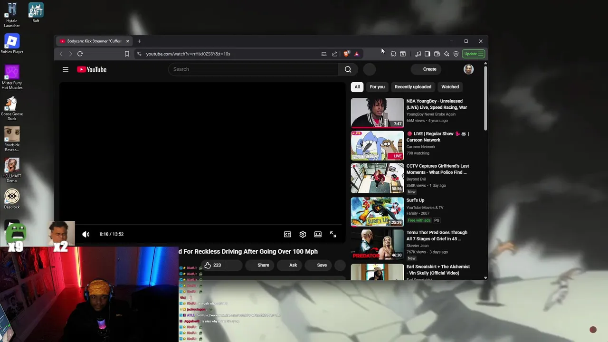The height and width of the screenshot is (342, 608).
Task: Open the Raft desktop shortcut
Action: coord(36,13)
